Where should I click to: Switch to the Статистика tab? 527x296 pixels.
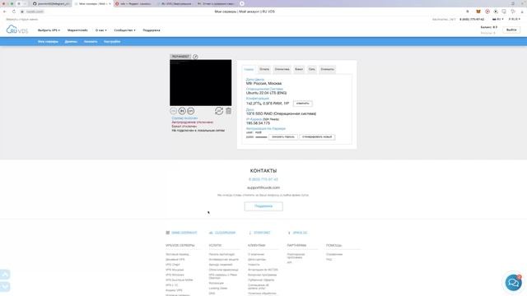[282, 69]
